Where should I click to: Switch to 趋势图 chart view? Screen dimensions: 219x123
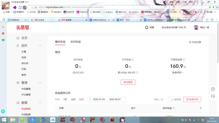pyautogui.click(x=176, y=99)
